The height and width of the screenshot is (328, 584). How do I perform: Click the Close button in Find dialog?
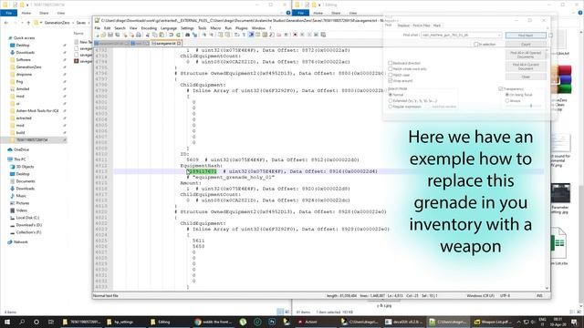pos(526,77)
